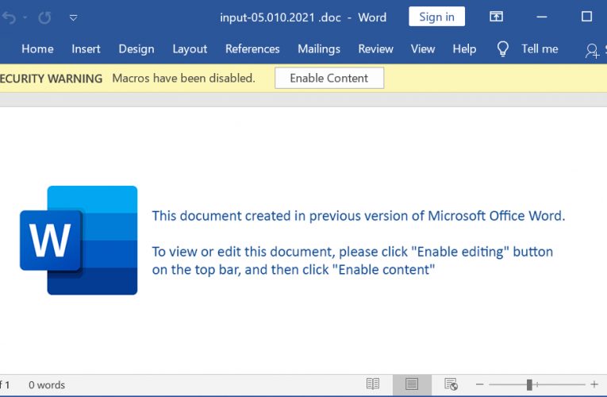607x397 pixels.
Task: Click the Undo arrow icon
Action: click(9, 17)
